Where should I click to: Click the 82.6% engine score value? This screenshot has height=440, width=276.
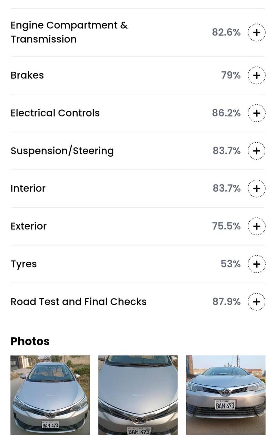coord(226,32)
